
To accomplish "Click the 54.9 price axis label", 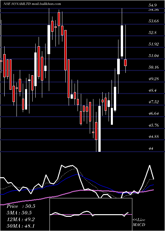I will click(152, 6).
